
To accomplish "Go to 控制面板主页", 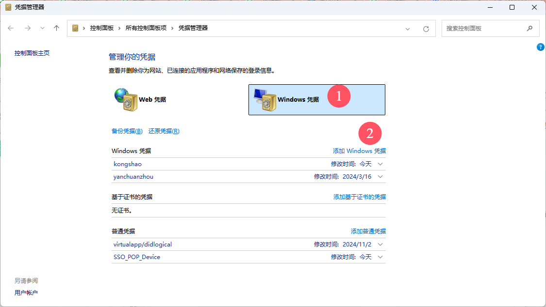I will pos(32,53).
